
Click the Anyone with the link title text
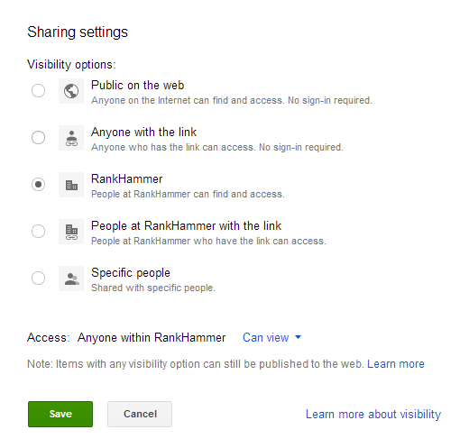point(143,133)
